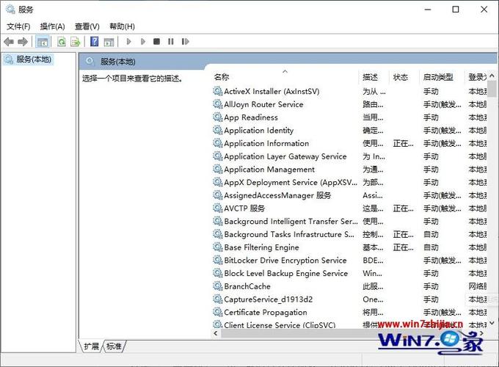Click the scroll-left arrow of the horizontal scrollbar
499x367 pixels.
click(216, 333)
